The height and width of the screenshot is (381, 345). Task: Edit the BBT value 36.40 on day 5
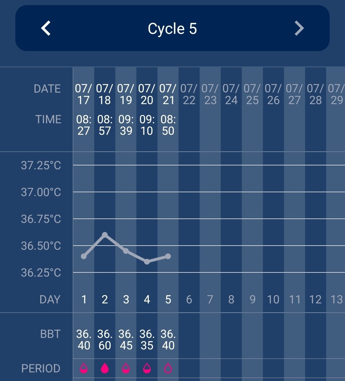tap(168, 340)
